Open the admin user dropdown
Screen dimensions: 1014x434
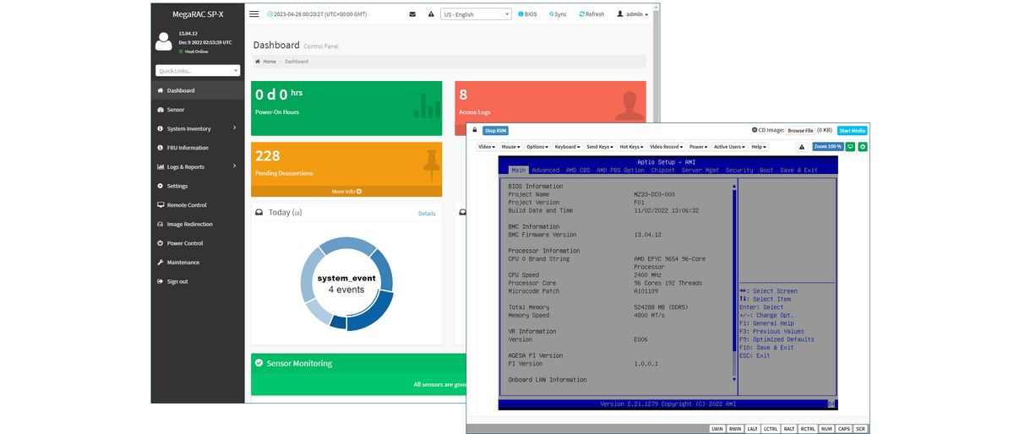pos(633,14)
